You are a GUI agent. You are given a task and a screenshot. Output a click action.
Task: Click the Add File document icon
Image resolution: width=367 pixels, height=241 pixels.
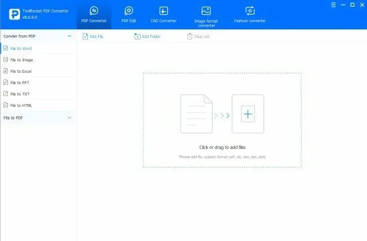coord(85,37)
